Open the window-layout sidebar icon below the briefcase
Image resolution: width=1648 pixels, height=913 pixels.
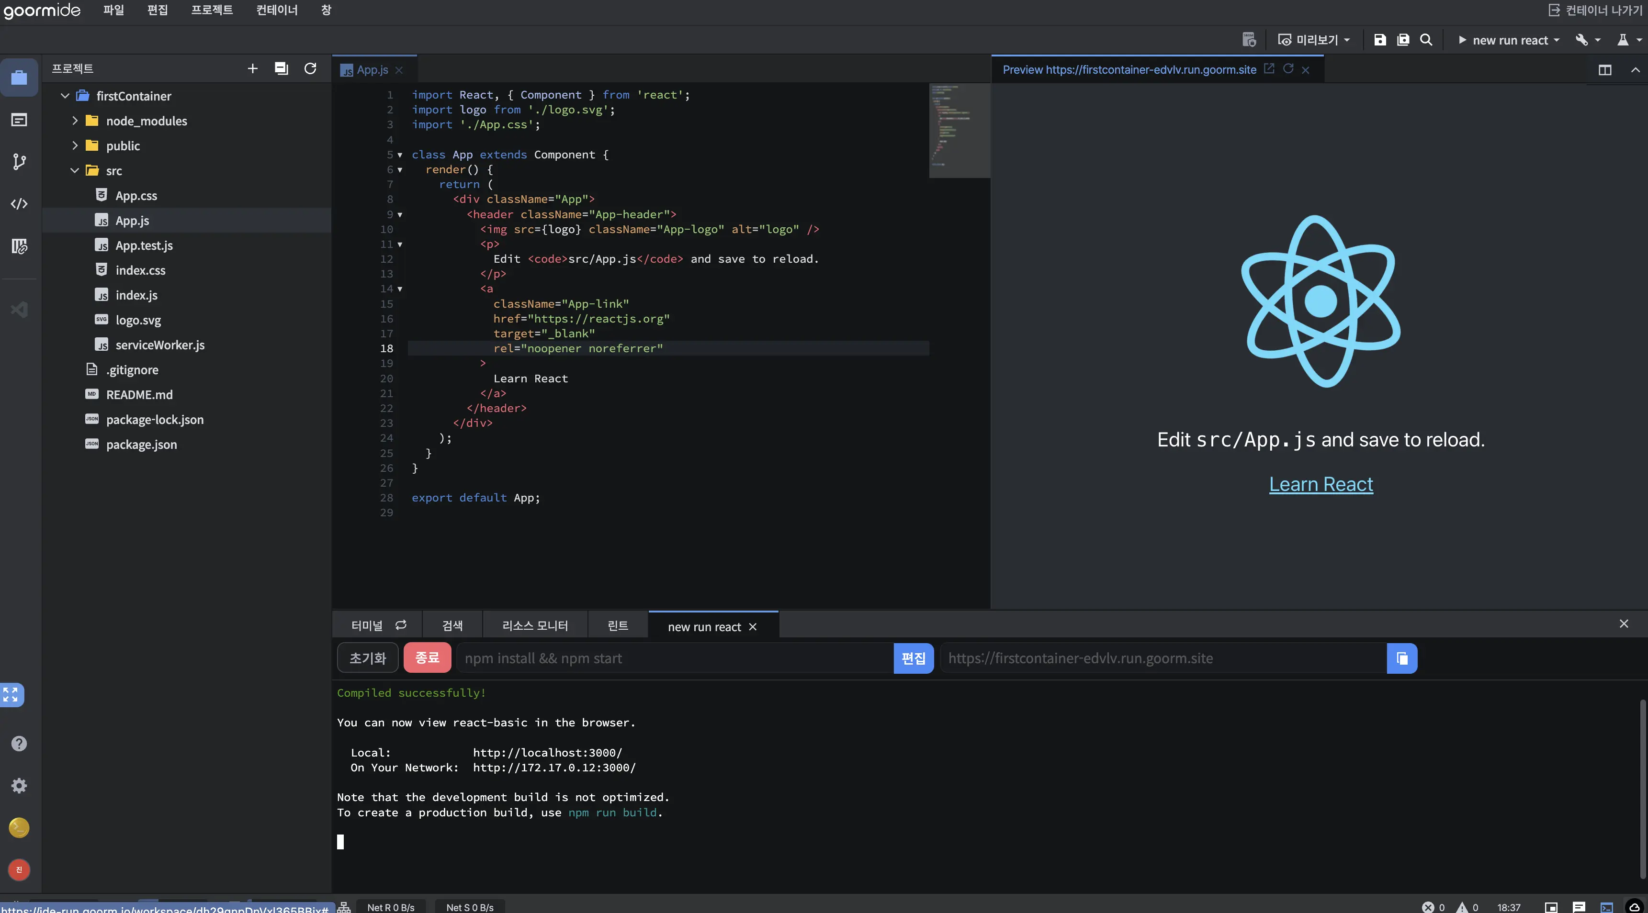tap(19, 120)
